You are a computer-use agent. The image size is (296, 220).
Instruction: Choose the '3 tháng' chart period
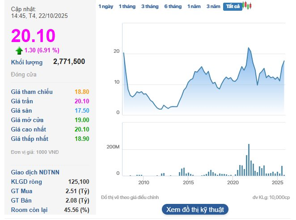[x=150, y=6]
